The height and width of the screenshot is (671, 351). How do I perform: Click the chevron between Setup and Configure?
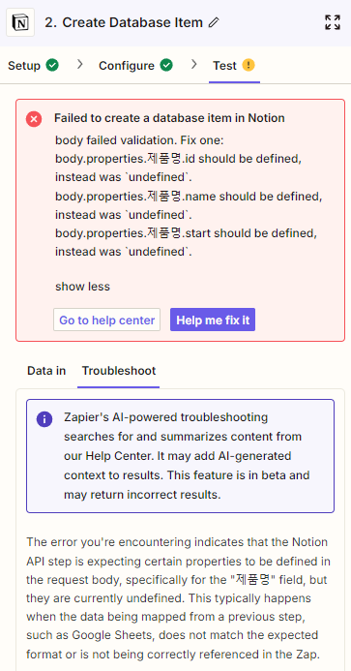[80, 65]
